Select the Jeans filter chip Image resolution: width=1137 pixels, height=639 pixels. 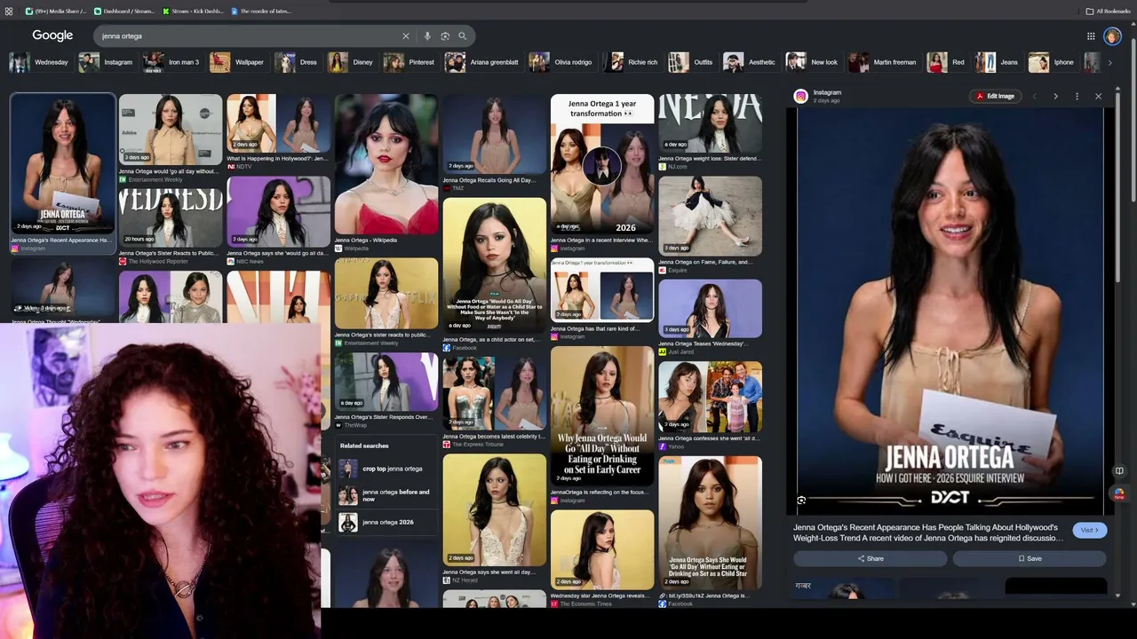[998, 62]
